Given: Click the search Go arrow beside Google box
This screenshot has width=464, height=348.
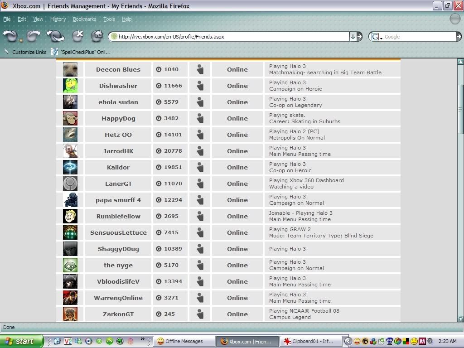Looking at the screenshot, I should (459, 37).
